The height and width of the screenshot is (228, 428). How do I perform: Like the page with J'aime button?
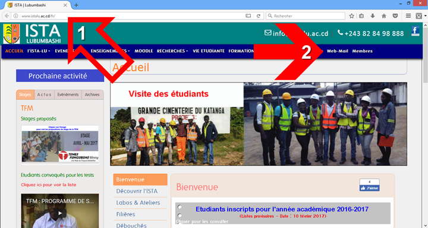coord(369,188)
